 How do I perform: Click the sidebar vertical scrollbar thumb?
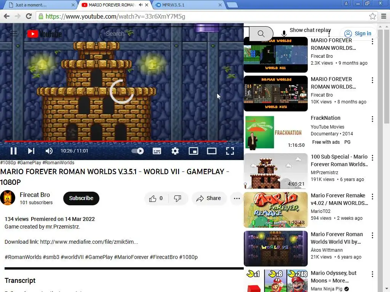pyautogui.click(x=387, y=76)
